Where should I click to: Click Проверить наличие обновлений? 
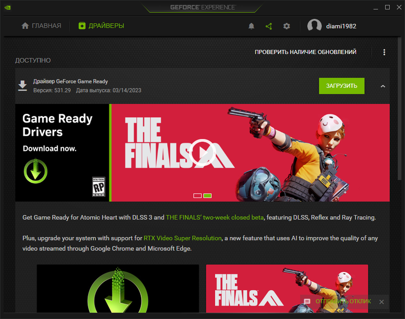tap(305, 52)
